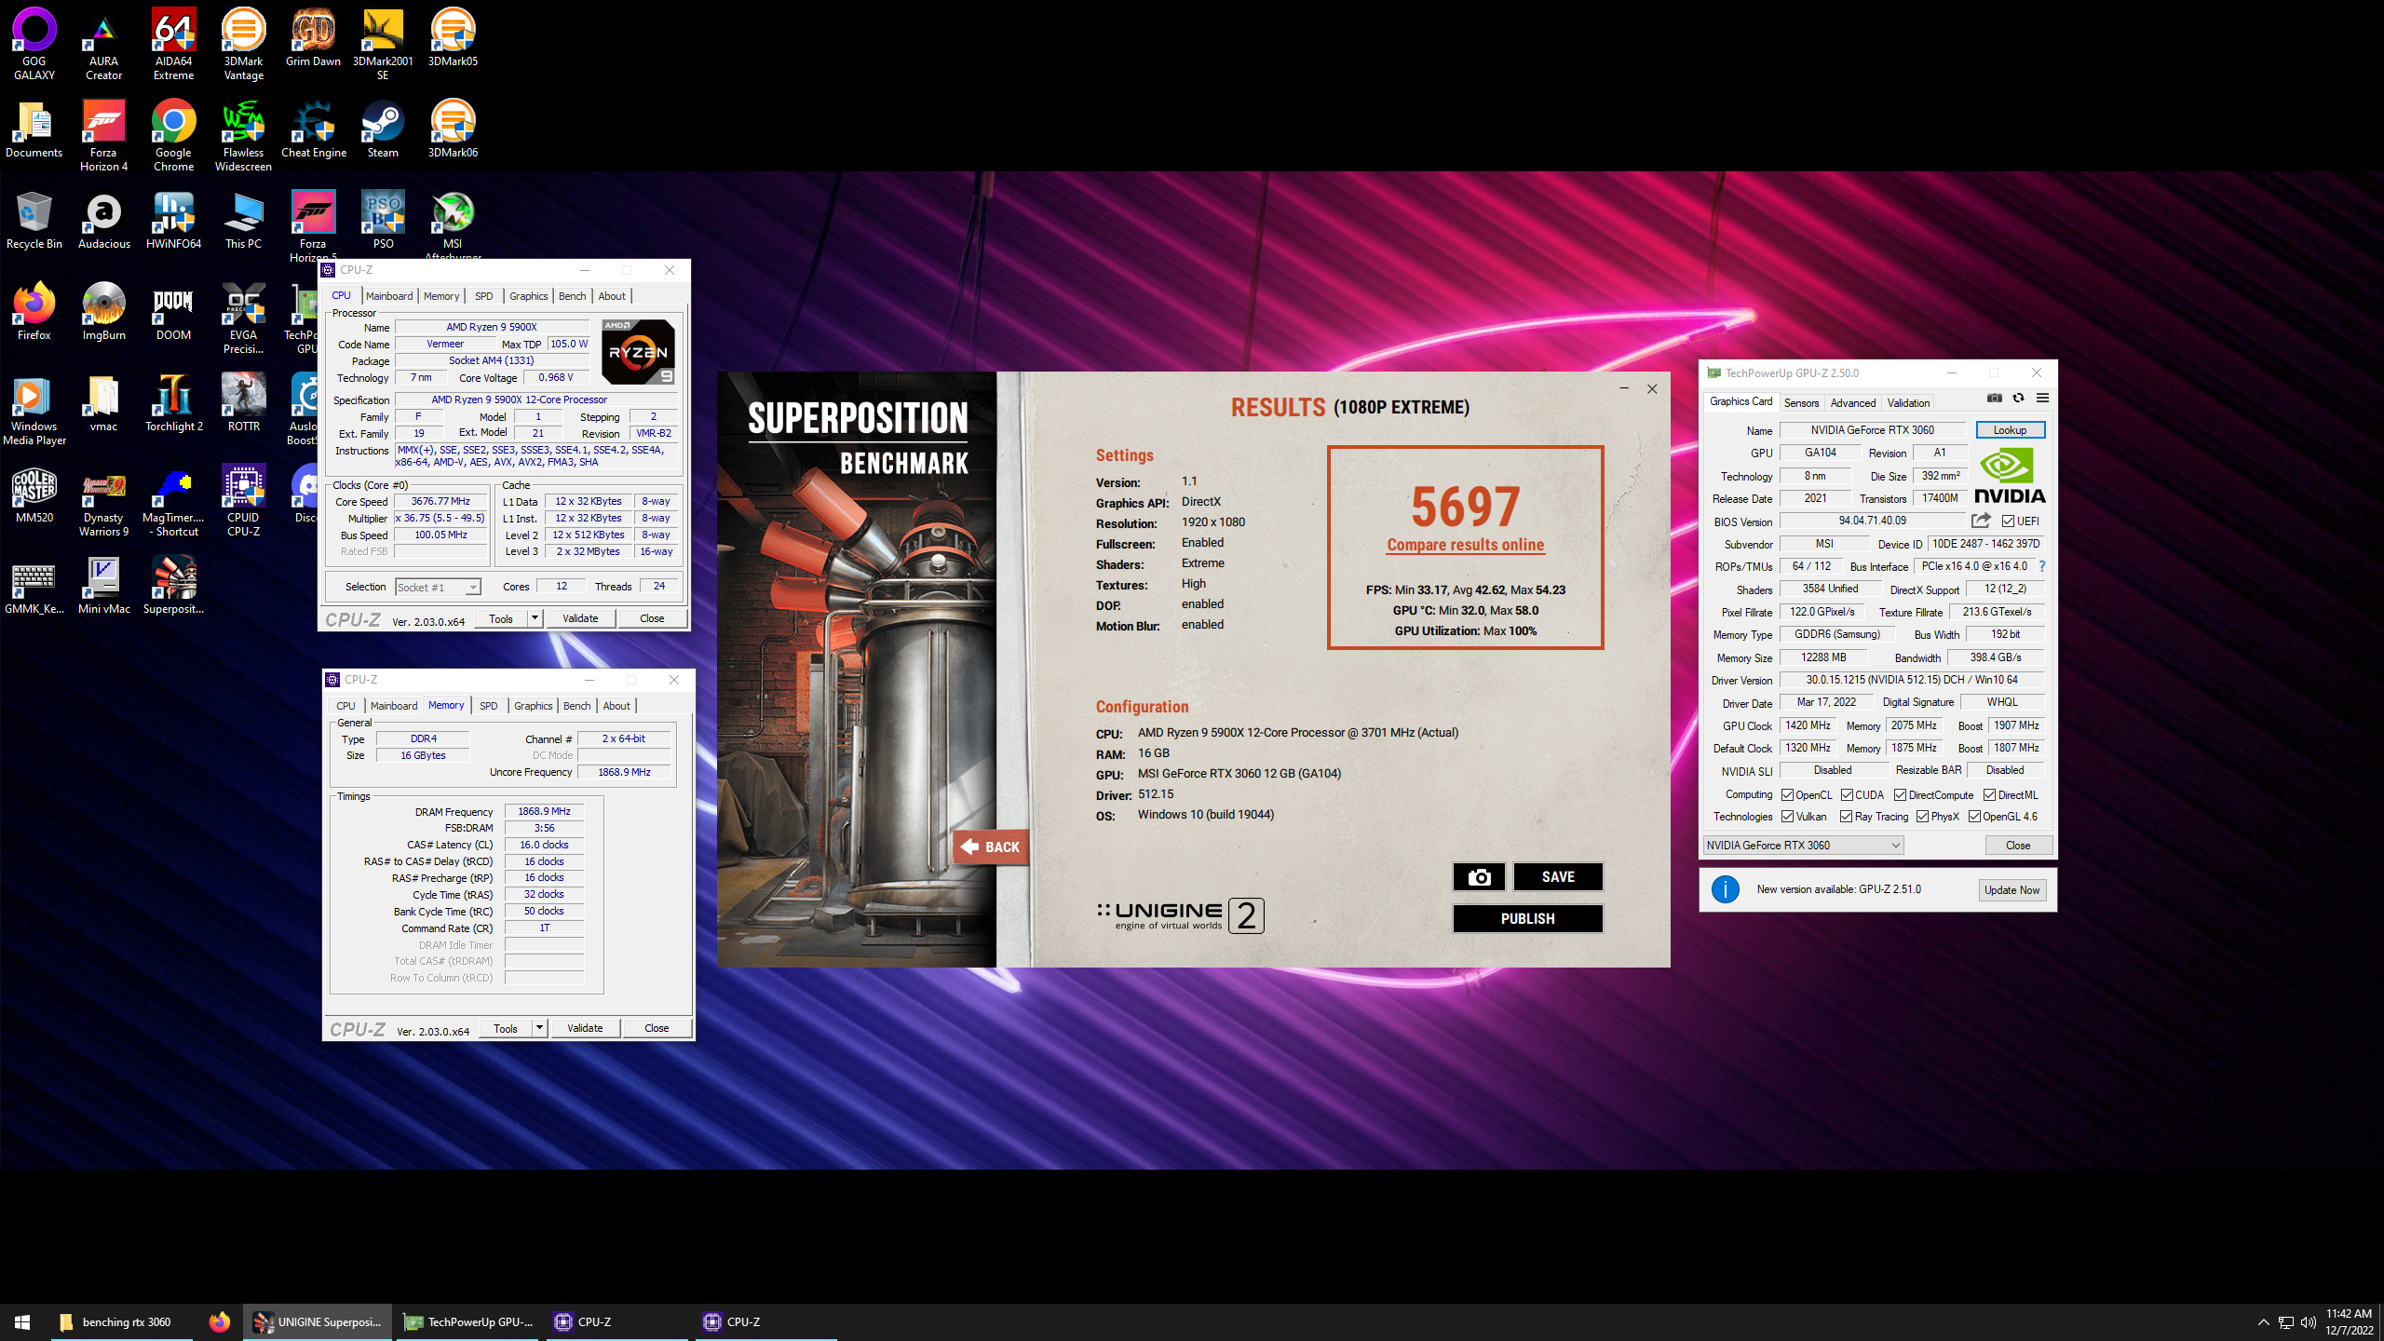The width and height of the screenshot is (2384, 1341).
Task: Open Bench tab in upper CPU-Z window
Action: [572, 296]
